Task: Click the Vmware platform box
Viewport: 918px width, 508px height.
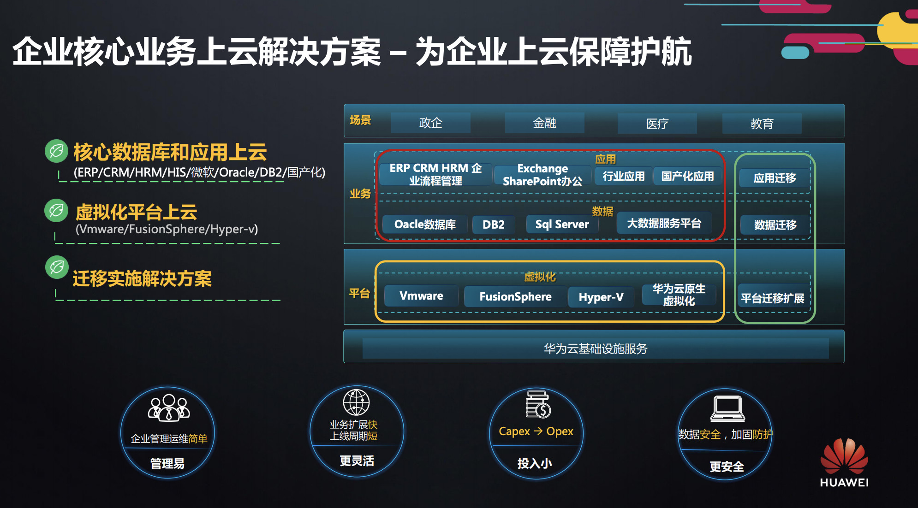Action: coord(421,296)
